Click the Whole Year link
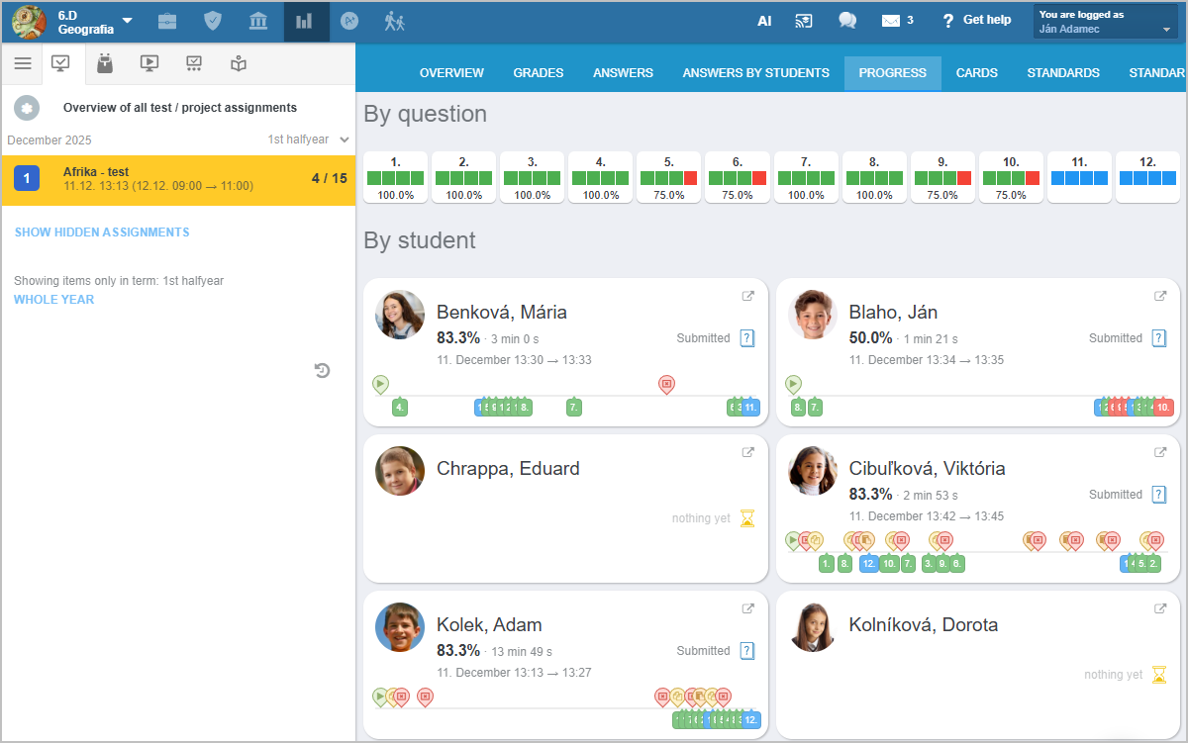The width and height of the screenshot is (1188, 743). (x=54, y=300)
